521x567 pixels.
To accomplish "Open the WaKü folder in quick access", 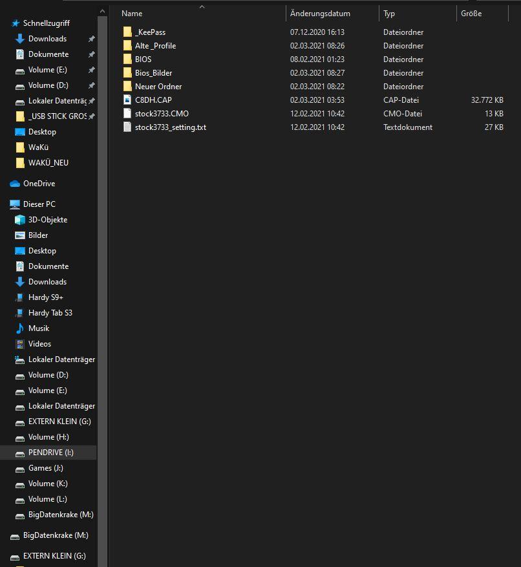I will [38, 147].
